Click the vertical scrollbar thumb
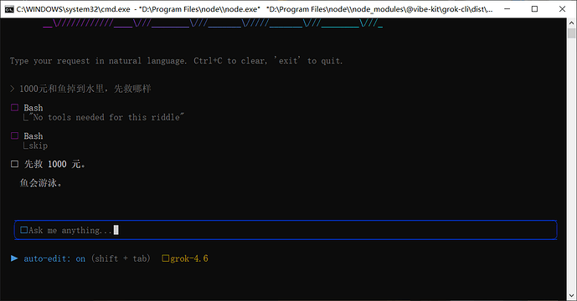Image resolution: width=577 pixels, height=301 pixels. pos(571,33)
